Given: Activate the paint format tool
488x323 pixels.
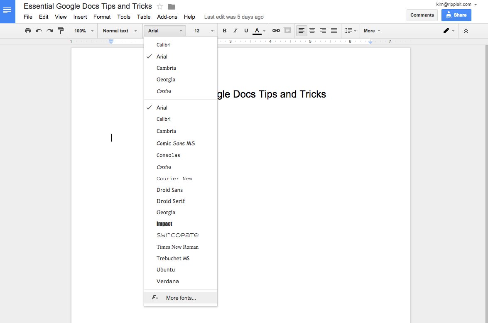Looking at the screenshot, I should tap(61, 31).
